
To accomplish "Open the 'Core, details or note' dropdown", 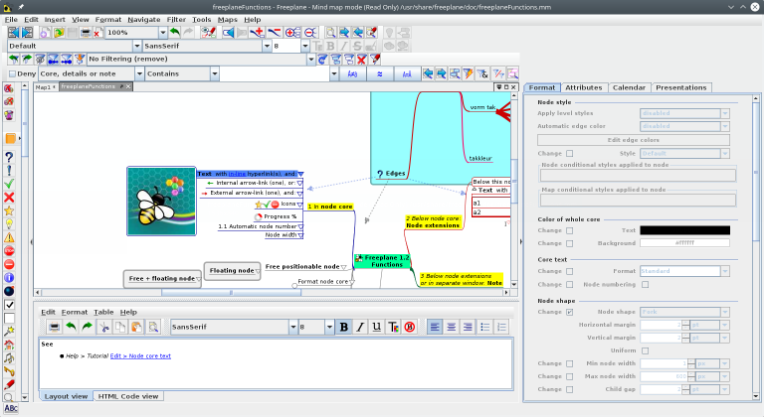I will tap(139, 73).
